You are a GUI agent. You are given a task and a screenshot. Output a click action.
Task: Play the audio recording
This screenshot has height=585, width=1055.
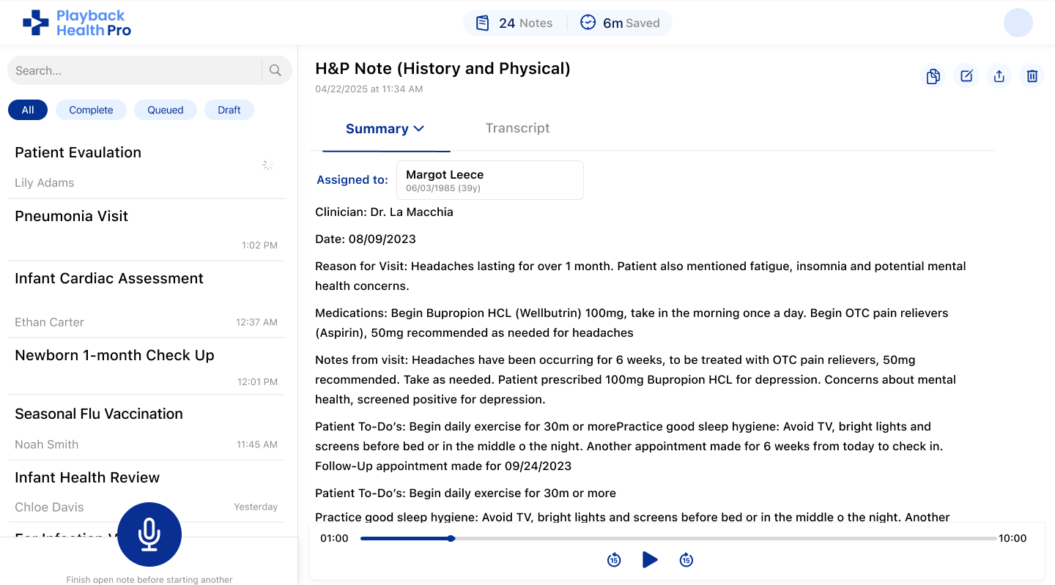tap(650, 560)
